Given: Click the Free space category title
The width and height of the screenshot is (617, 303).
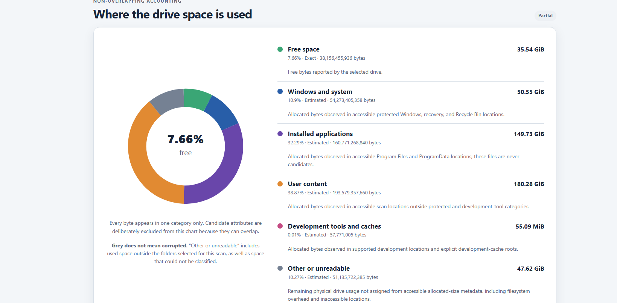Looking at the screenshot, I should 303,49.
